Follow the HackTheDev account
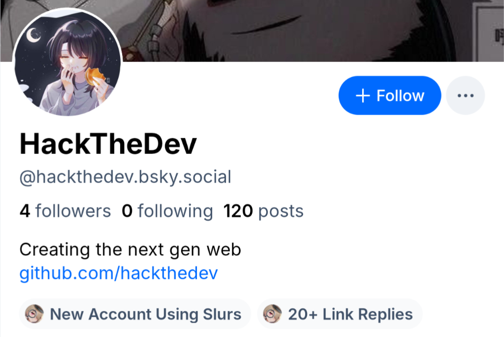 [389, 95]
